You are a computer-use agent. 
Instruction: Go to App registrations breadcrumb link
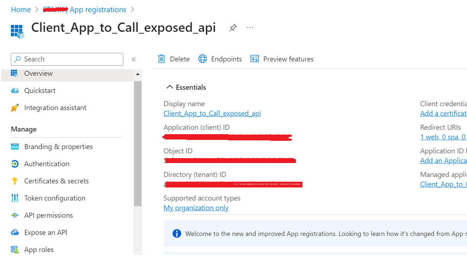[98, 9]
